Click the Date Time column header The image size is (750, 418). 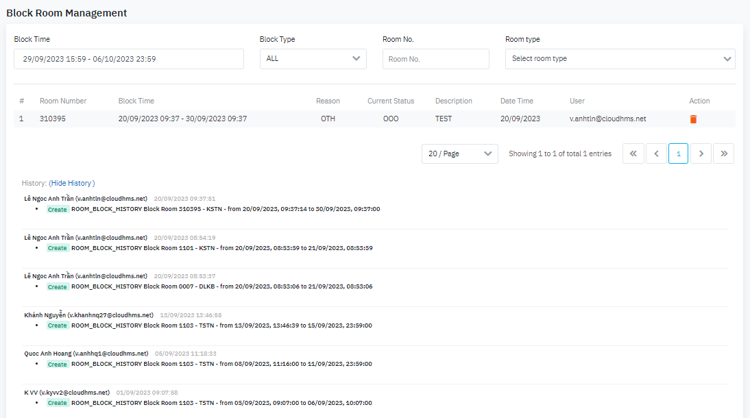pyautogui.click(x=516, y=101)
